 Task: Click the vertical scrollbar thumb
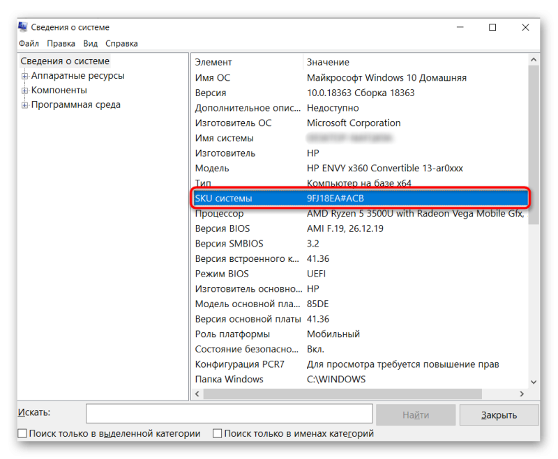[x=534, y=145]
